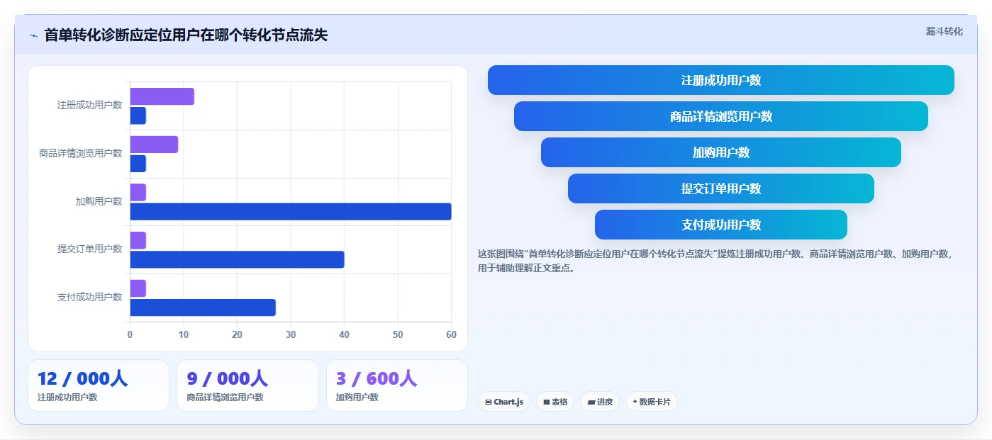The width and height of the screenshot is (992, 440).
Task: Click the blue bar for 支付成功用户数
Action: [202, 308]
